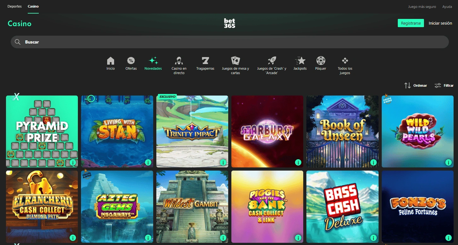Screen dimensions: 458x245
Task: Show info for Bass Cash Deluxe
Action: [x=374, y=238]
